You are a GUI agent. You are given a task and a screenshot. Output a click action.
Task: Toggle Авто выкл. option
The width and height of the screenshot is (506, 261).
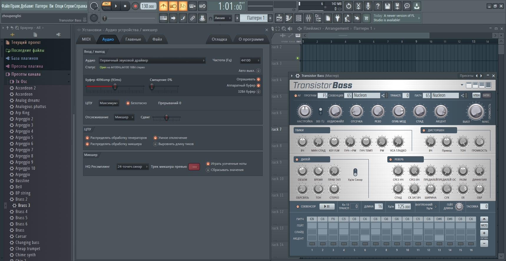(x=258, y=71)
